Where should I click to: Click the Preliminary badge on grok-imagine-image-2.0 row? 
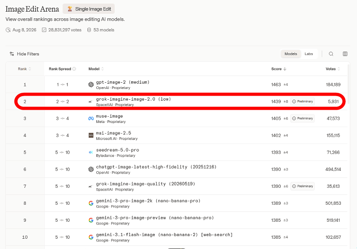[303, 101]
